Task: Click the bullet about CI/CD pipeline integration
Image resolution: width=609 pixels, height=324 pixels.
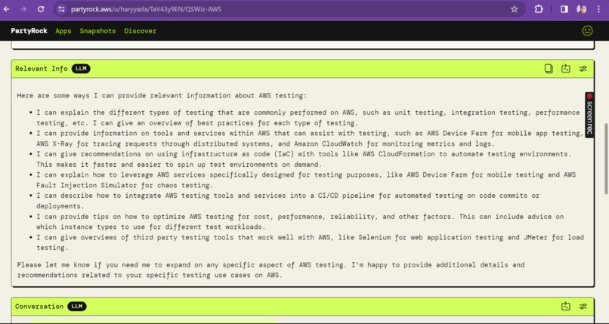Action: point(288,201)
